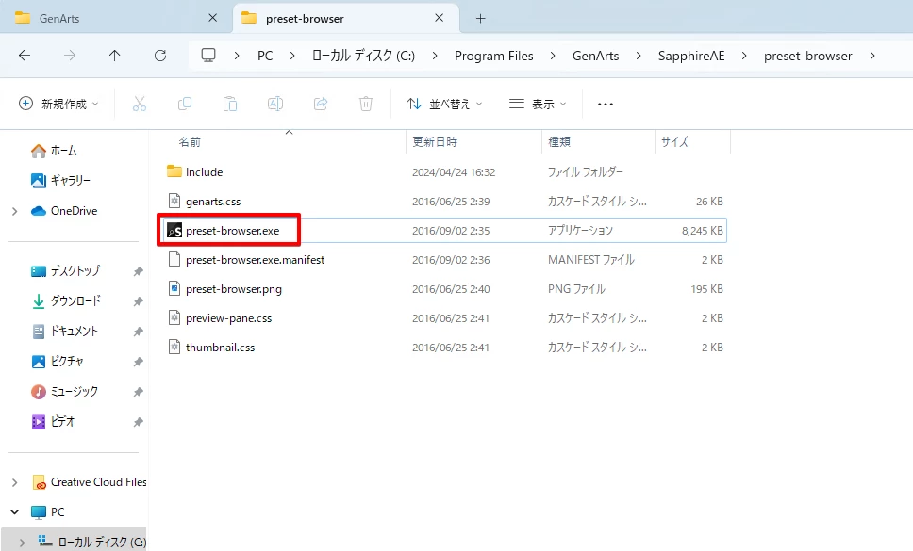Expand chevron after preset-browser breadcrumb
This screenshot has width=913, height=551.
click(872, 56)
